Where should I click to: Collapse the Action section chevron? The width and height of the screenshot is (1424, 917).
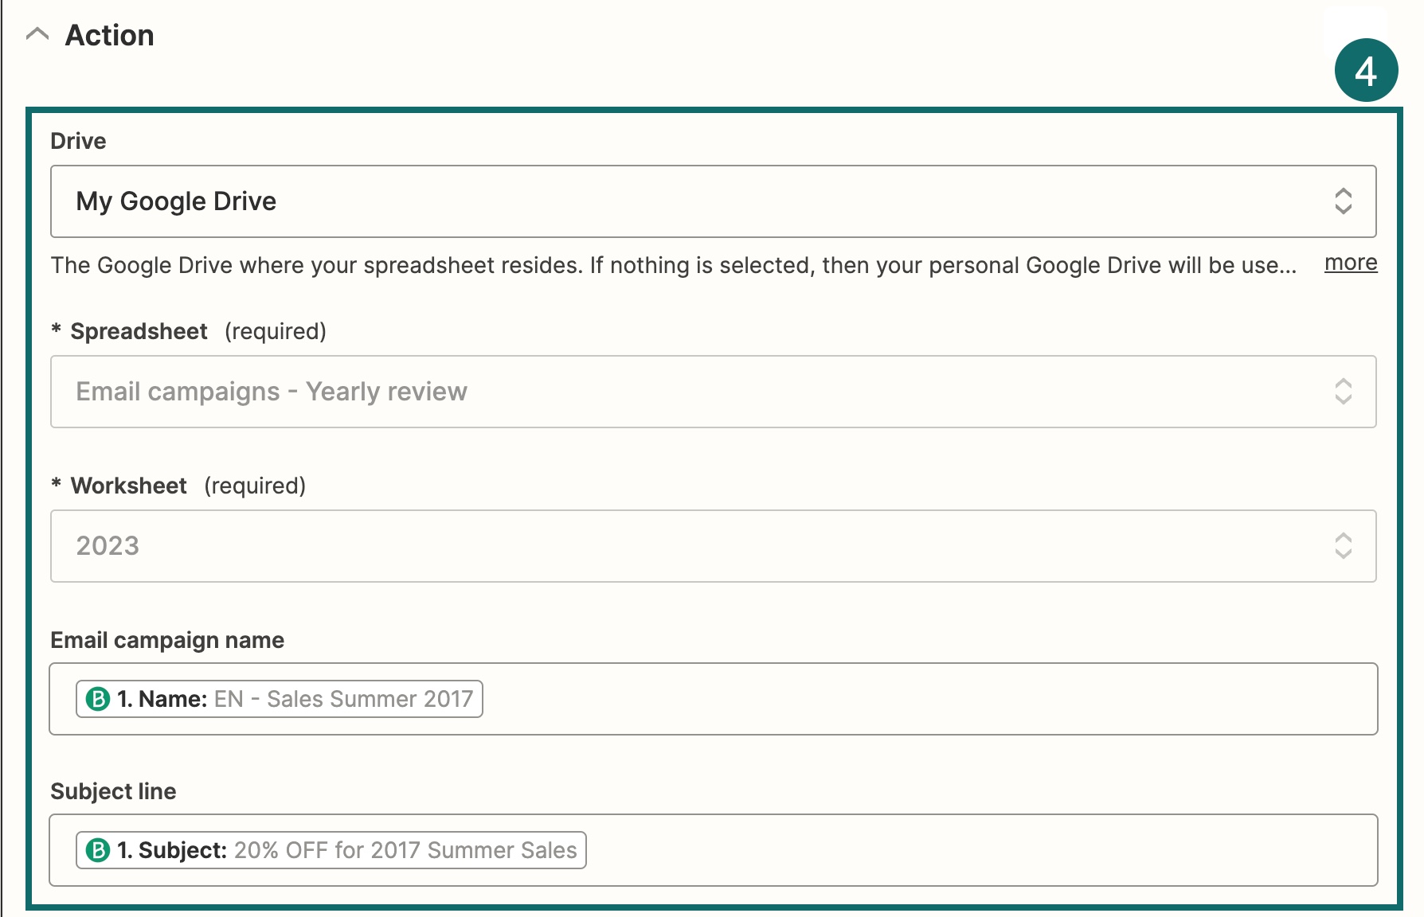pos(37,35)
